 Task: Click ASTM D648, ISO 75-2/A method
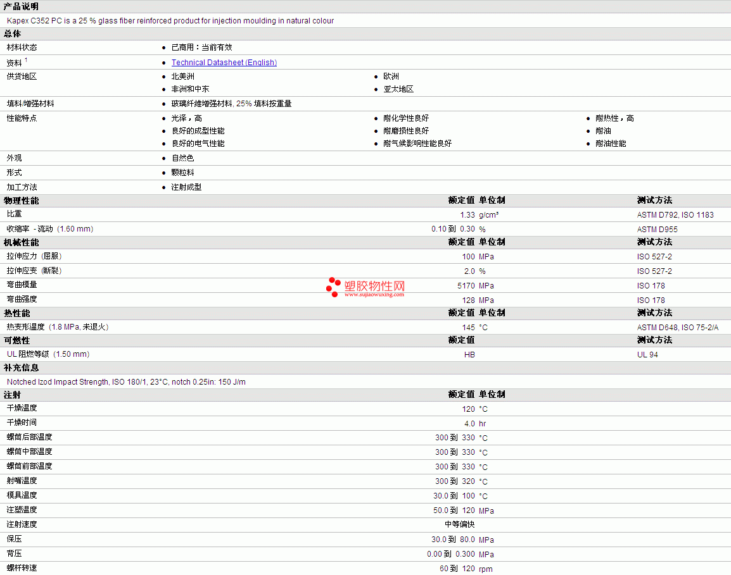pos(678,328)
